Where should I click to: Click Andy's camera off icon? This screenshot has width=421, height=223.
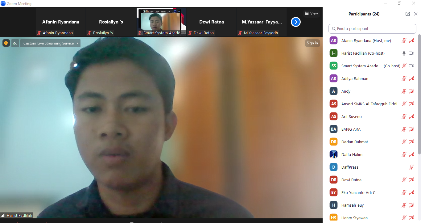(x=411, y=91)
